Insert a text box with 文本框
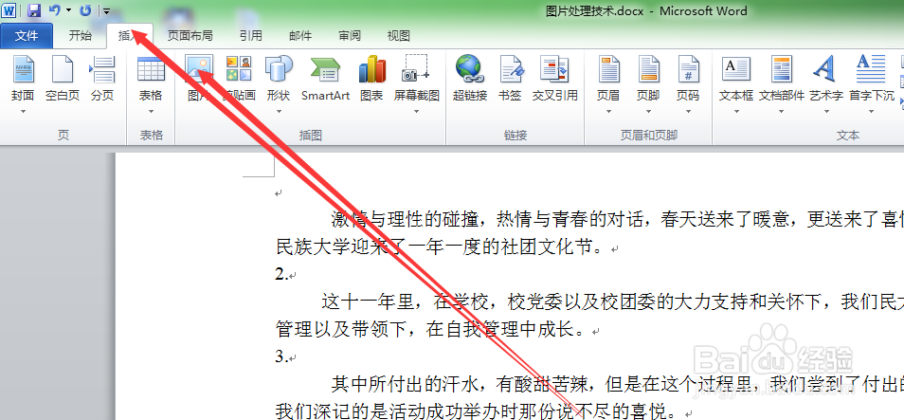This screenshot has width=904, height=420. click(x=736, y=78)
